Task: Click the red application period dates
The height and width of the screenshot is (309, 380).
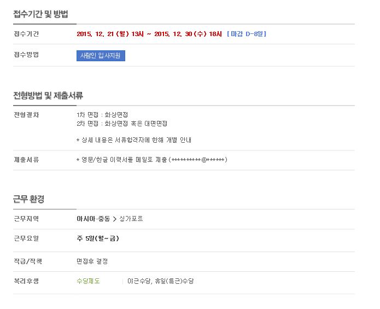Action: pyautogui.click(x=149, y=34)
